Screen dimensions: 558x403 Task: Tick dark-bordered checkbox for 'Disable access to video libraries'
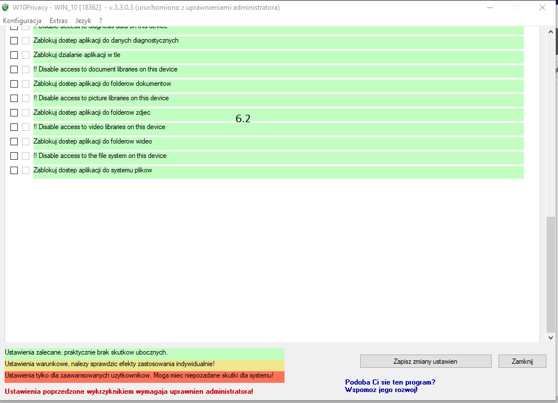click(14, 127)
